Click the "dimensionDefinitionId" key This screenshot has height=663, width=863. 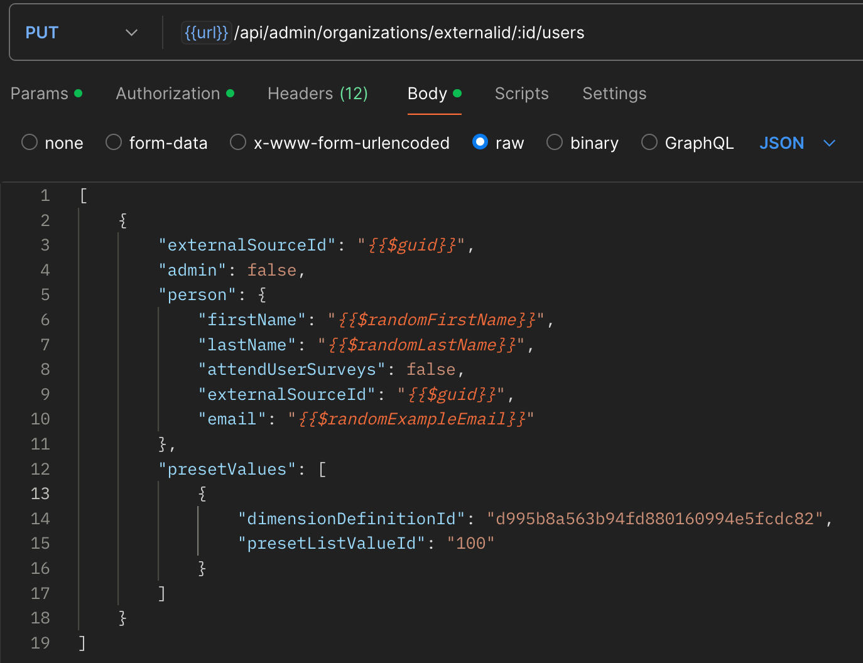click(352, 519)
